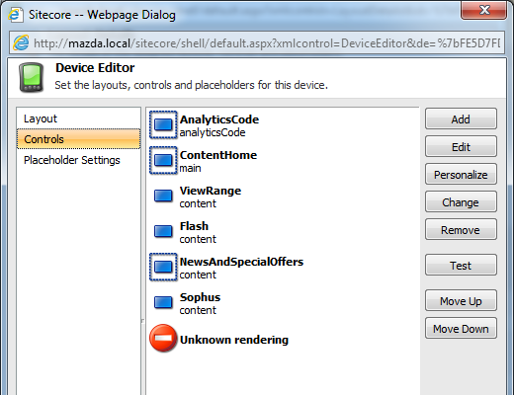Select the Flash rendering name

[x=194, y=226]
